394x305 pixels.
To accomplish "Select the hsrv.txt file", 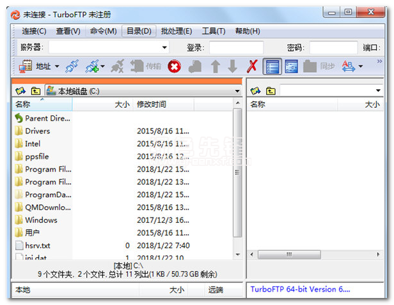I will pyautogui.click(x=33, y=246).
